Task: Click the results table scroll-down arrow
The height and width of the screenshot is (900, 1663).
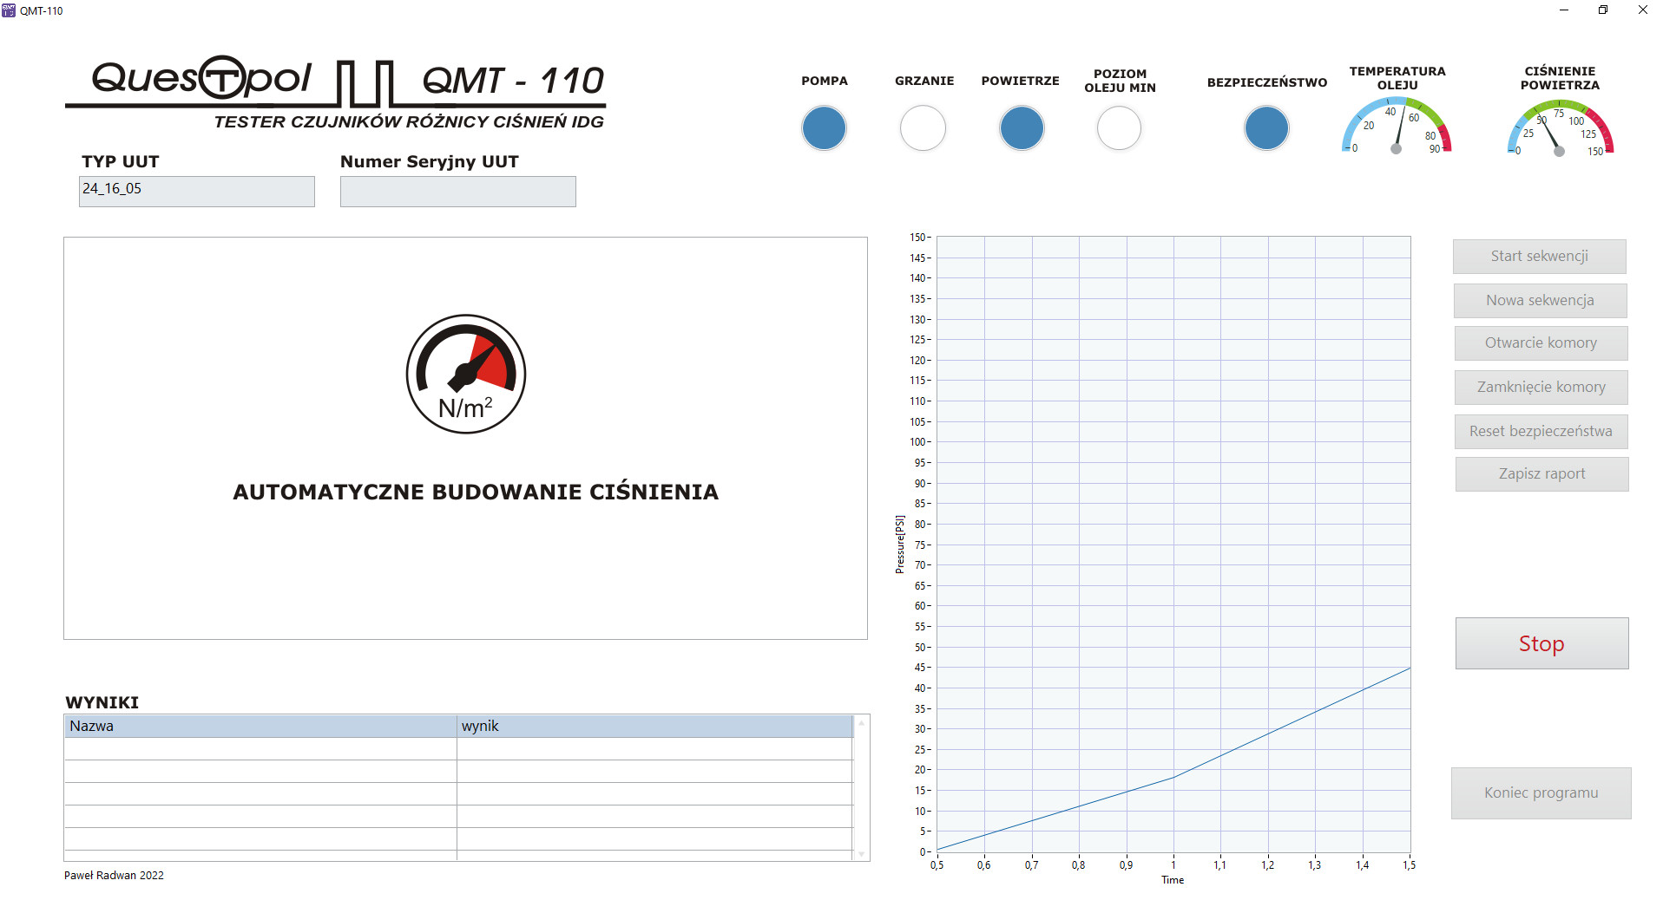Action: (x=862, y=854)
